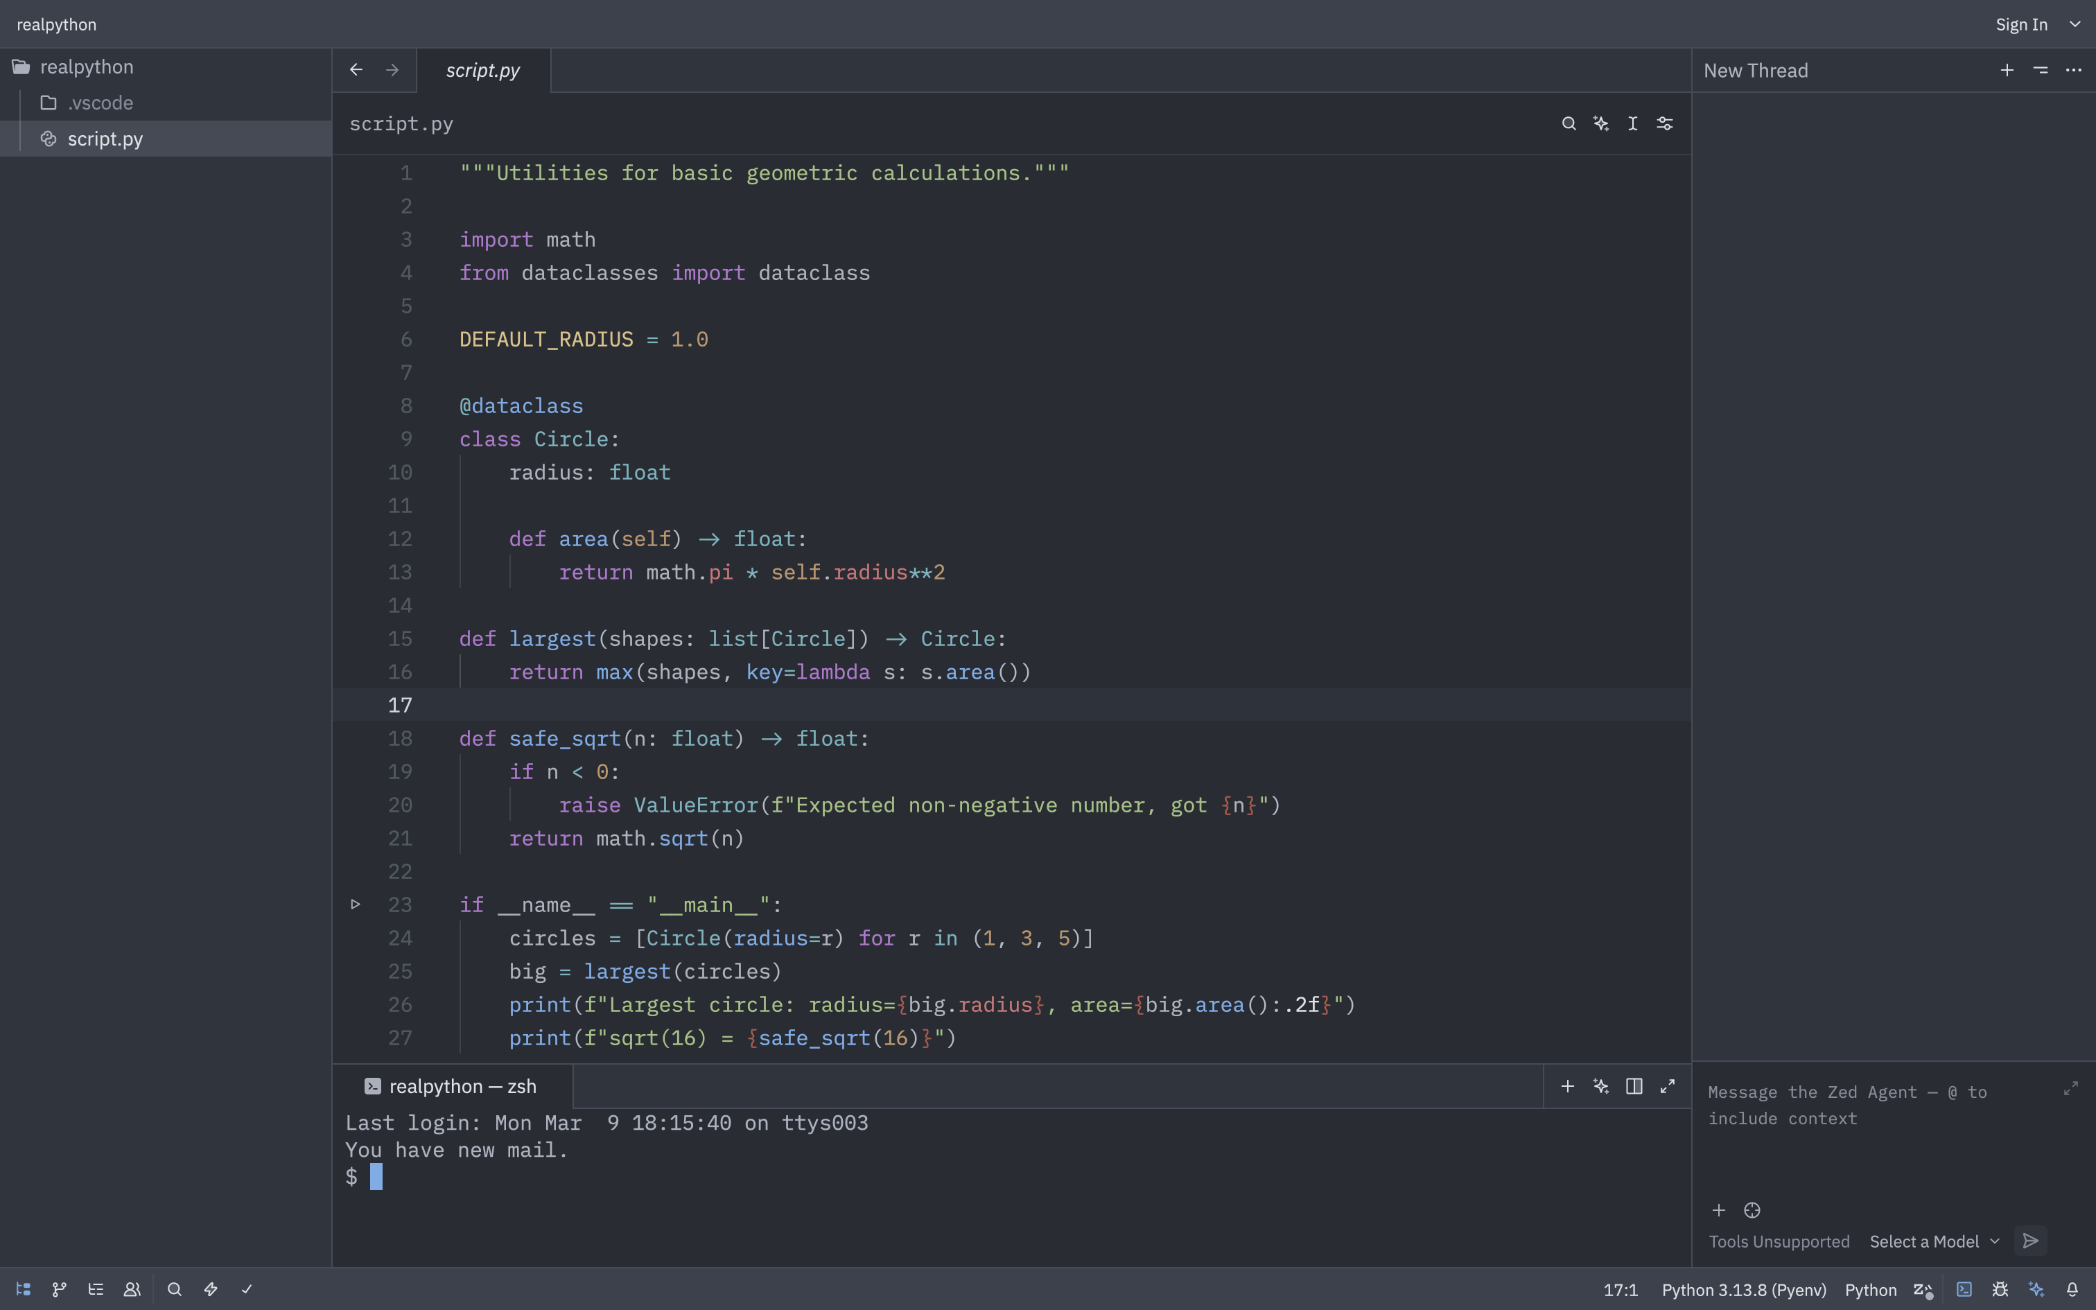This screenshot has width=2096, height=1310.
Task: Collapse the realpython project folder
Action: coord(164,67)
